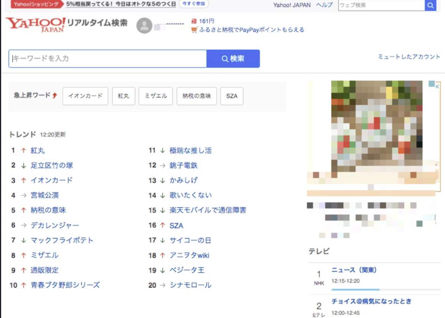Screen dimensions: 445x318
Task: Focus the ウェブ検索 input field
Action: 381,5
